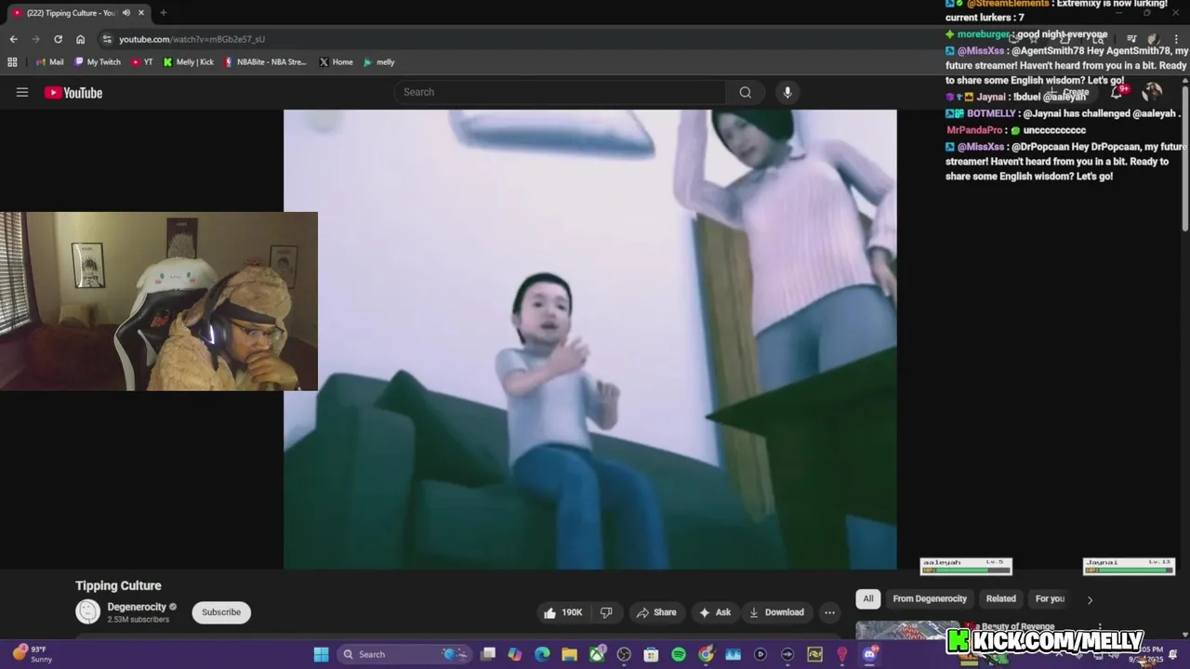The image size is (1190, 669).
Task: Open the Degenerocity channel name link
Action: [x=136, y=607]
